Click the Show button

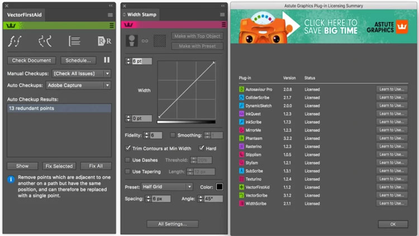coord(22,166)
